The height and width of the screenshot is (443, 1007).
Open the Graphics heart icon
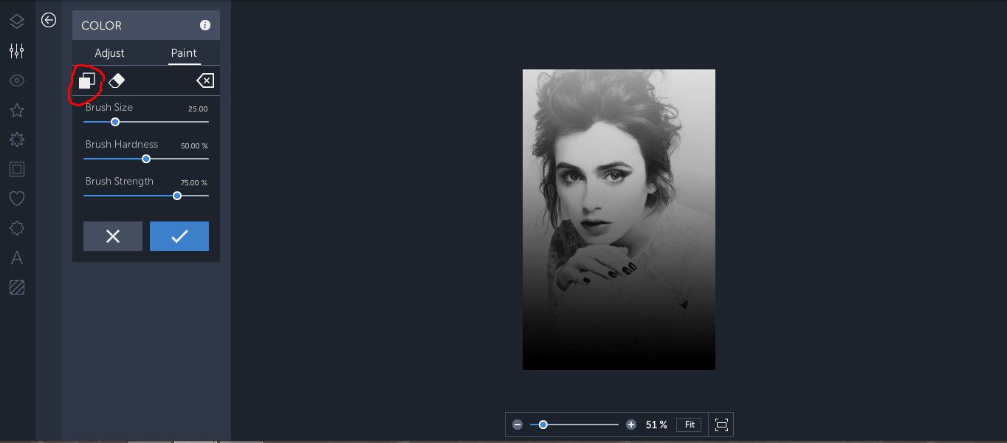point(16,199)
